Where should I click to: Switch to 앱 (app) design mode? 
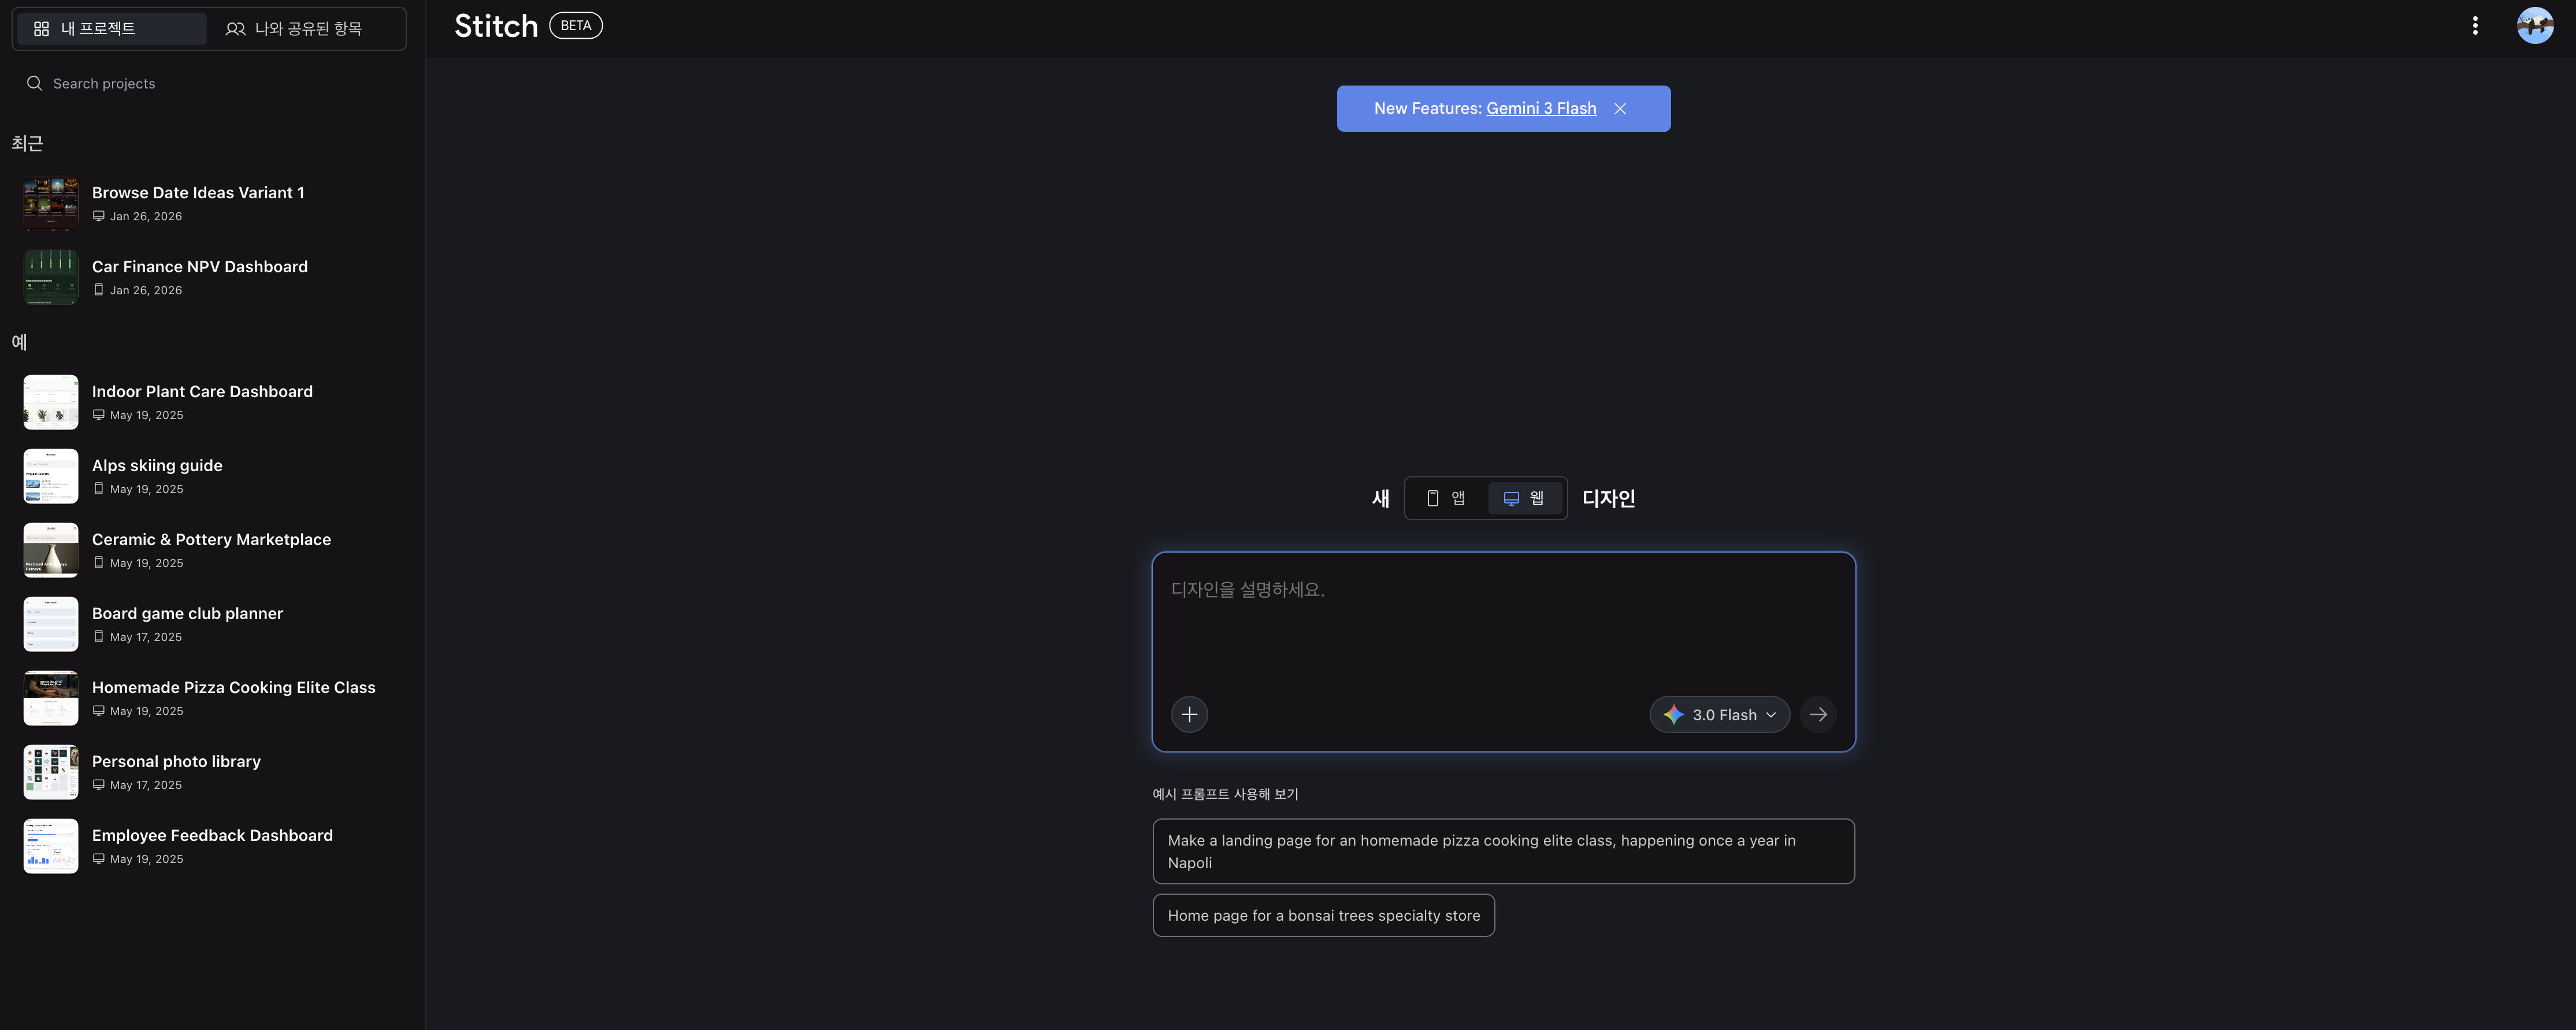coord(1446,498)
